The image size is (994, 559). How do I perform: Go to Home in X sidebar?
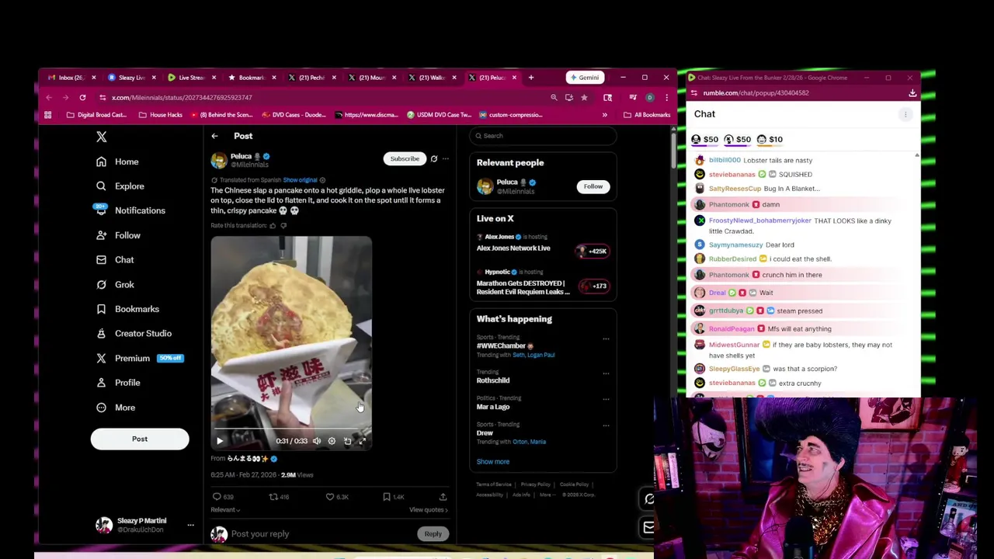coord(117,161)
